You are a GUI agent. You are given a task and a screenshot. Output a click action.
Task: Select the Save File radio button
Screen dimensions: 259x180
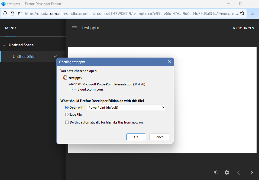click(x=67, y=114)
